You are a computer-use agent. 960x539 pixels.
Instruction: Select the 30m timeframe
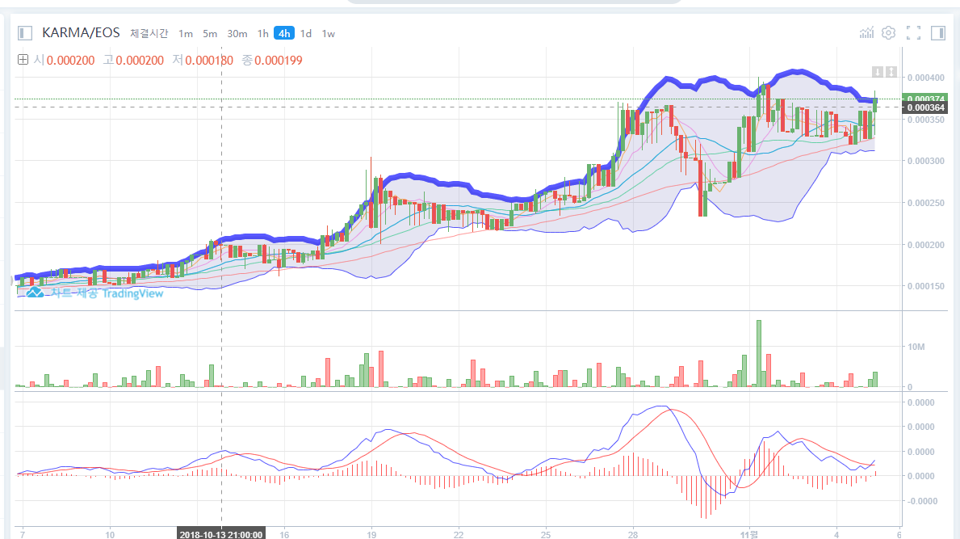(x=237, y=34)
